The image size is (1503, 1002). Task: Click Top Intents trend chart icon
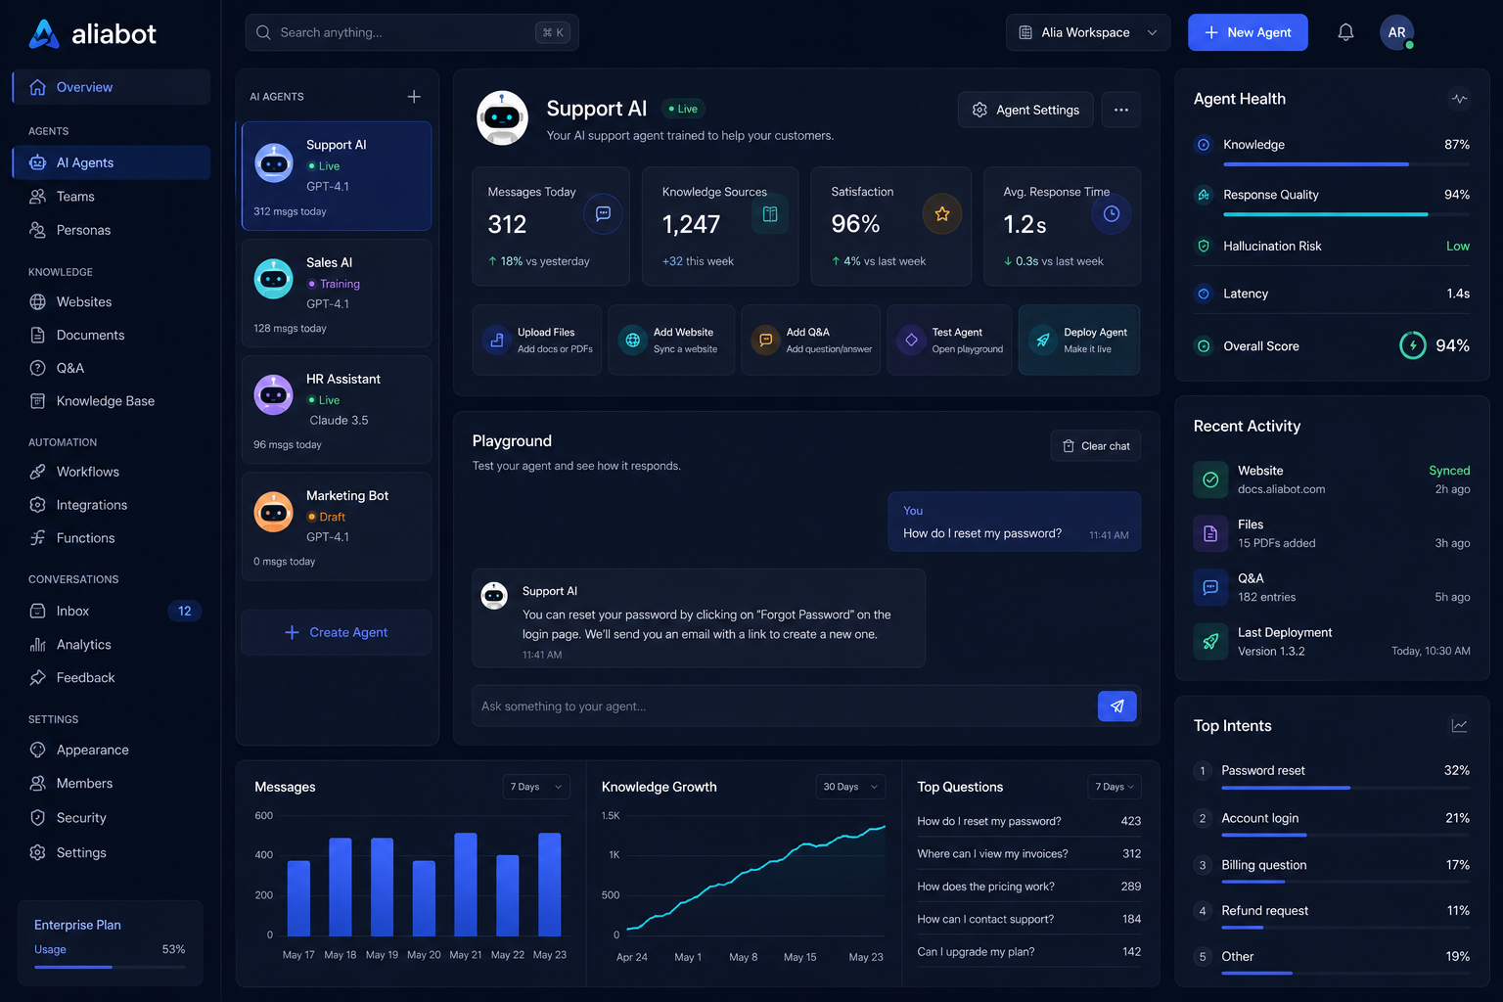click(x=1459, y=725)
